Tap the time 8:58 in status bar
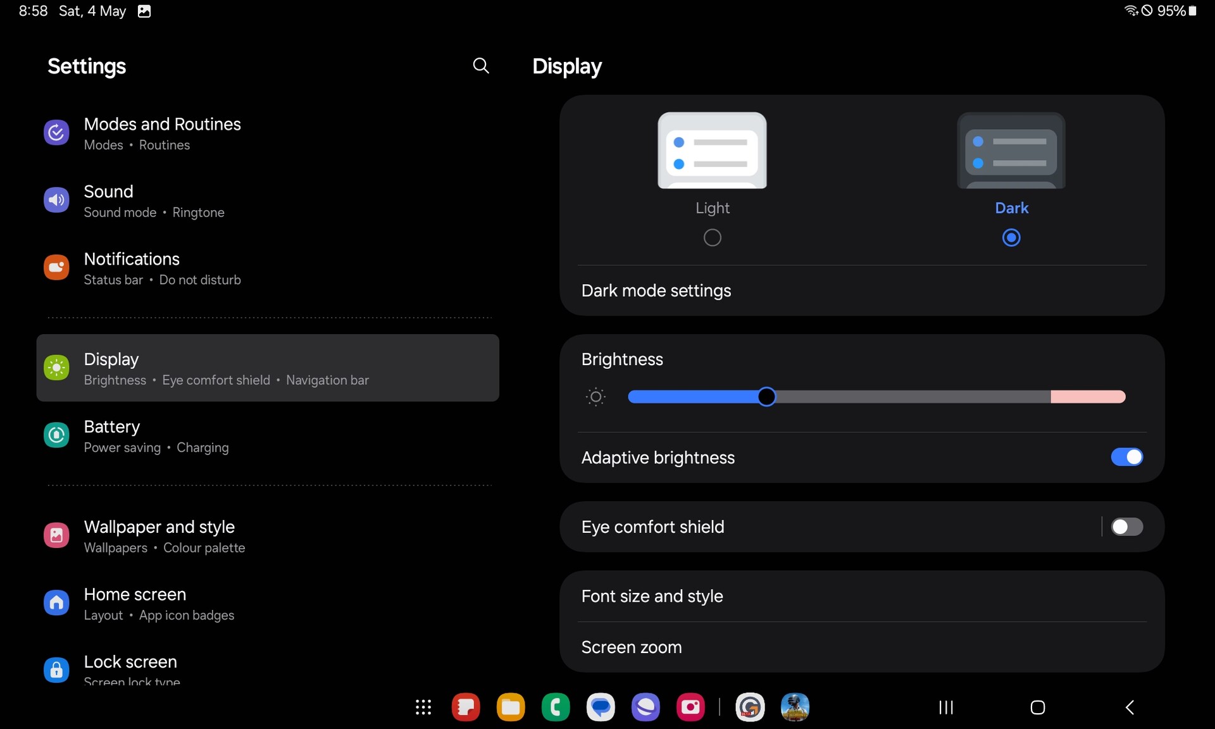Image resolution: width=1215 pixels, height=729 pixels. pos(33,11)
